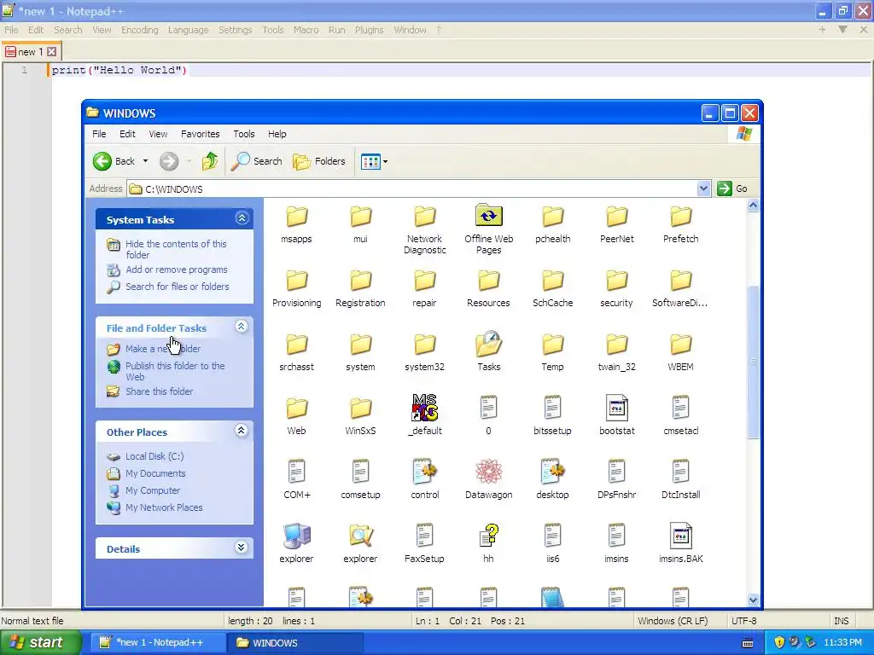Select the SoftwareDi... folder icon

tap(680, 281)
